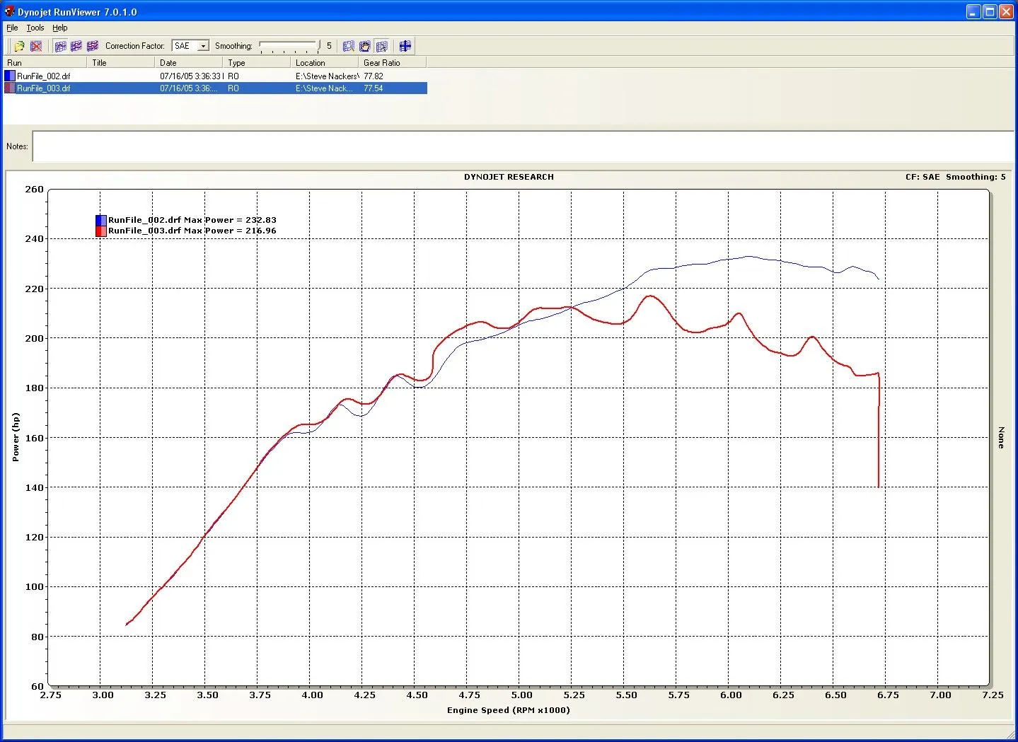
Task: Open the File menu
Action: 12,28
